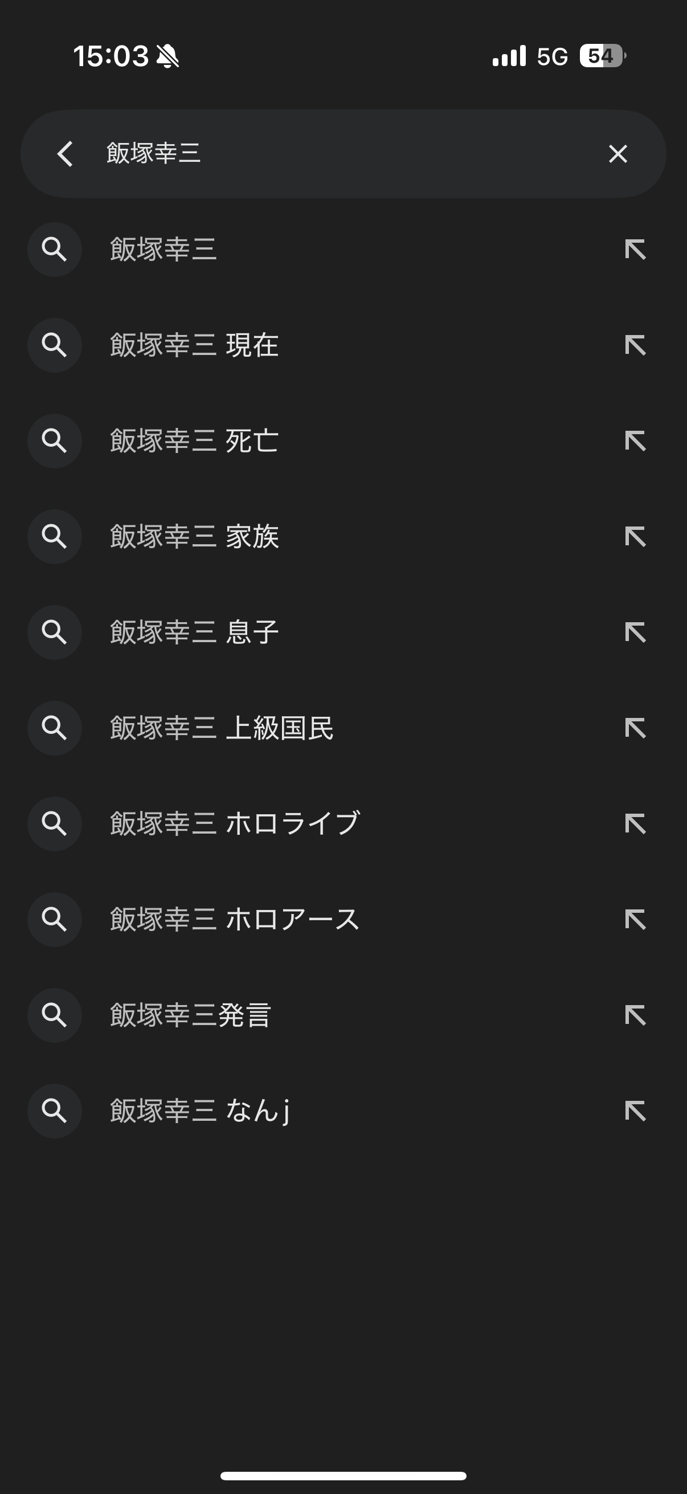687x1494 pixels.
Task: Tap the home indicator bar at bottom
Action: coord(343,1475)
